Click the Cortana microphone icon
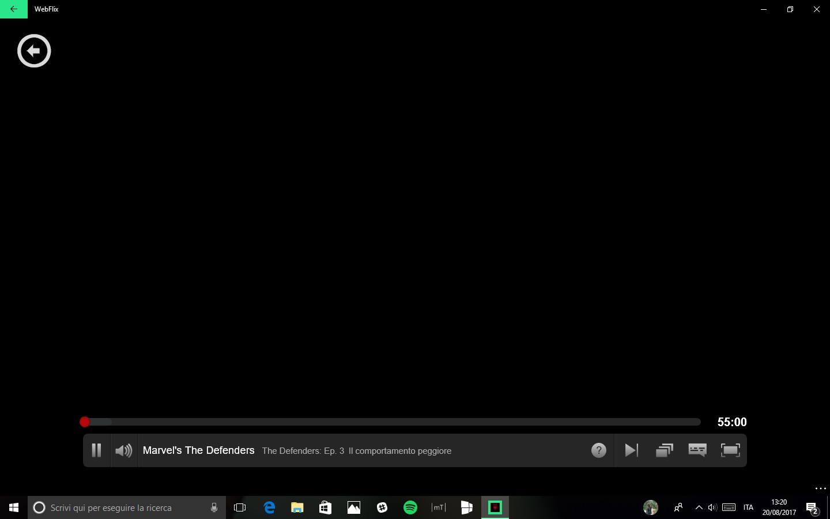This screenshot has width=830, height=519. 214,507
